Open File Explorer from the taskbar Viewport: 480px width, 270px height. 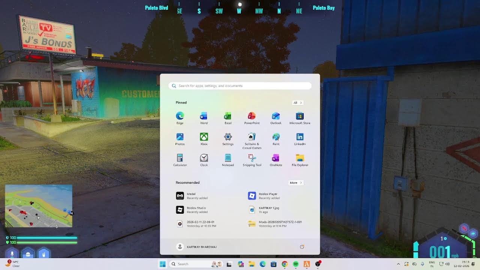pyautogui.click(x=251, y=264)
